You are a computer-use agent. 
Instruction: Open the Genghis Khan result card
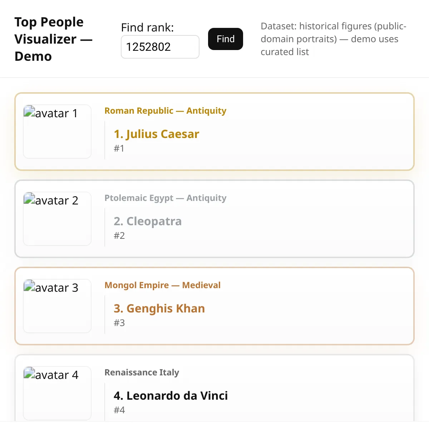pyautogui.click(x=286, y=306)
